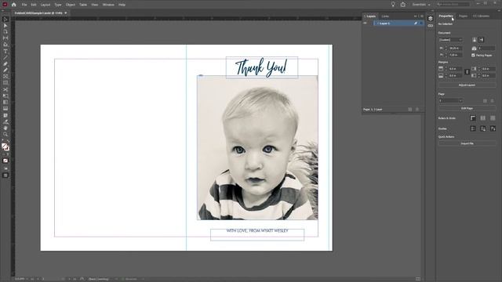Click the top margin value field
The height and width of the screenshot is (282, 502).
coord(455,69)
